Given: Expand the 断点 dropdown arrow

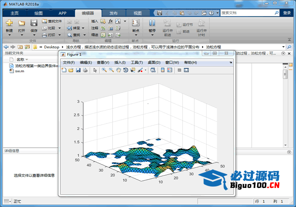Looking at the screenshot, I should click(136, 35).
